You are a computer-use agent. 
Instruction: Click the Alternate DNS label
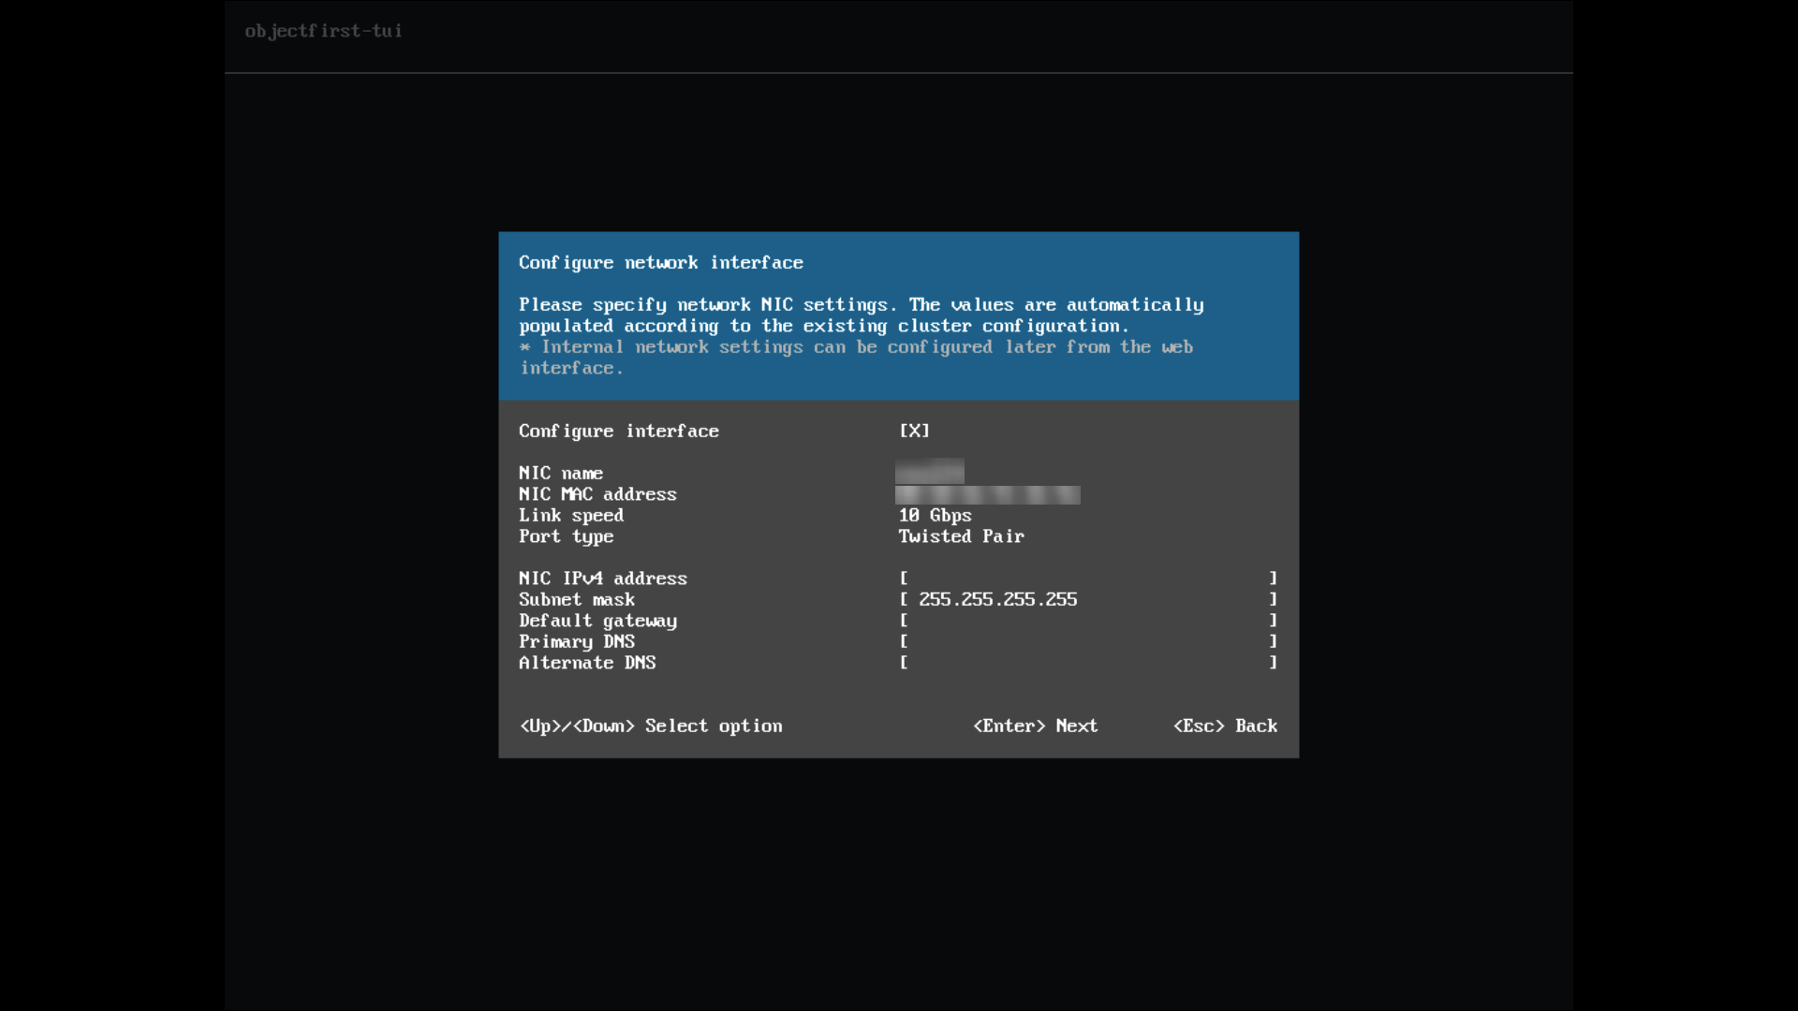[587, 663]
